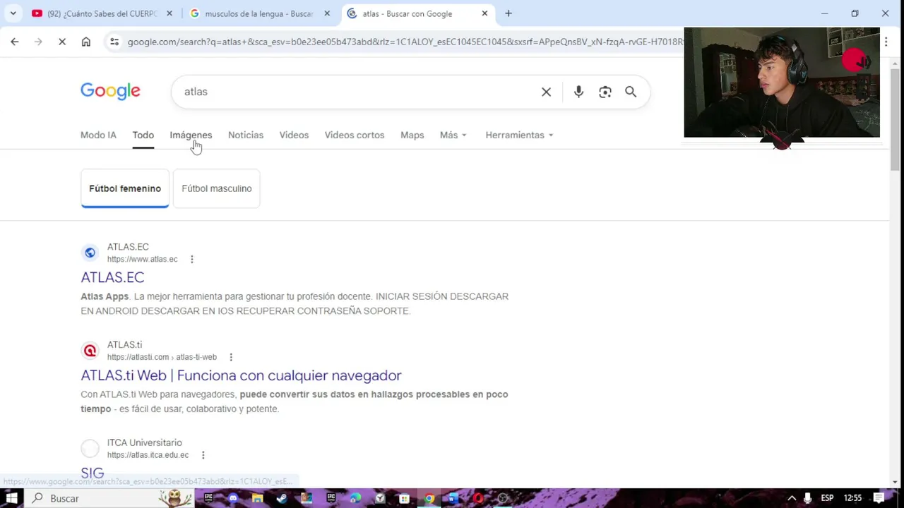
Task: Click the ATLAS.ti red favicon
Action: (90, 351)
